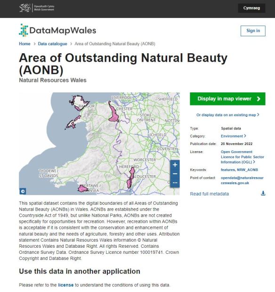
Task: Click the 'Natural Resources Wales' subtitle
Action: 53,80
